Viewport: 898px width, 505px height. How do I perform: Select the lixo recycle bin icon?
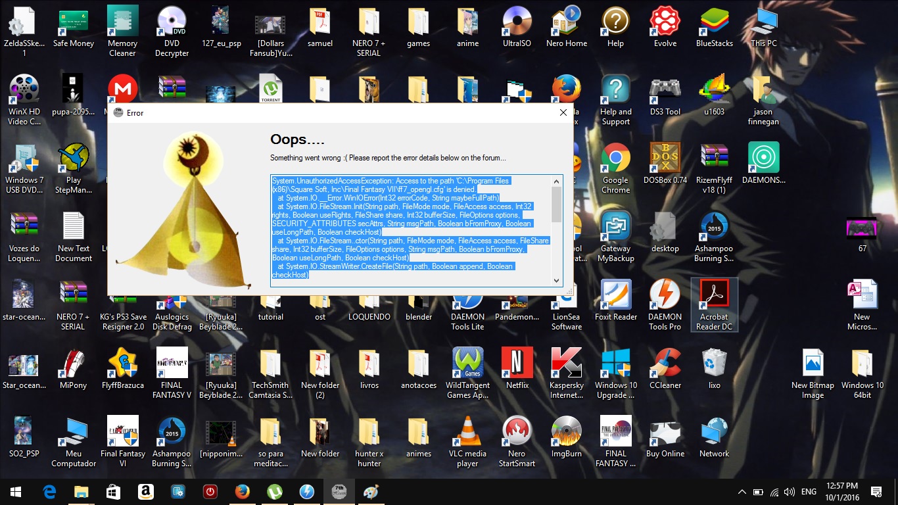(715, 369)
